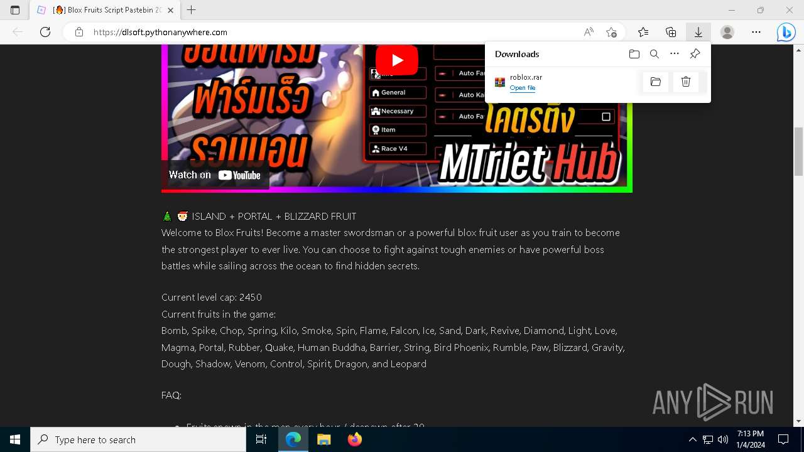Open more download options
804x452 pixels.
(675, 54)
